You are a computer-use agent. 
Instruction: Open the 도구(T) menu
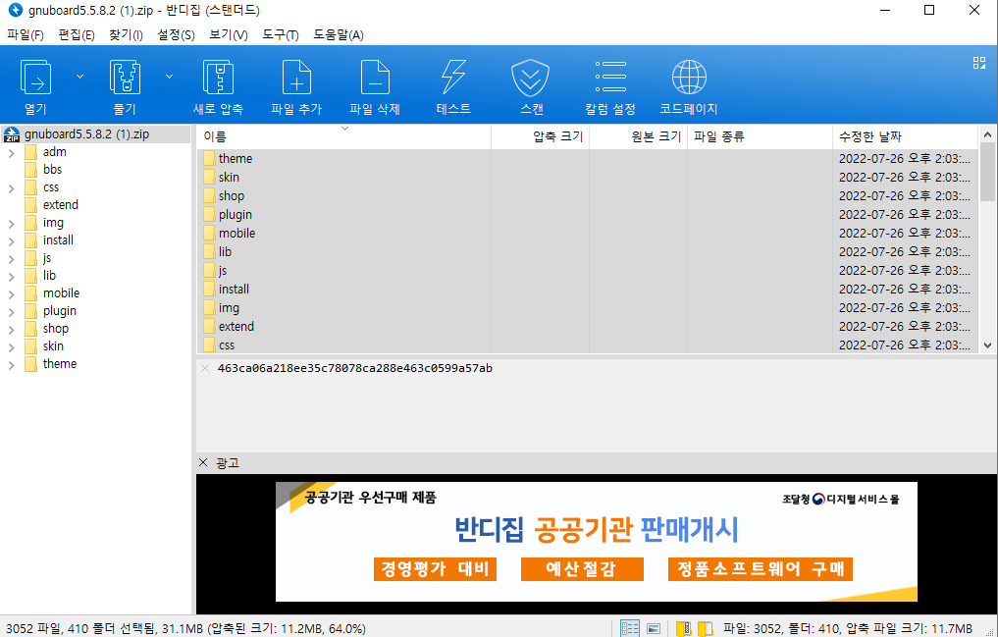coord(281,35)
